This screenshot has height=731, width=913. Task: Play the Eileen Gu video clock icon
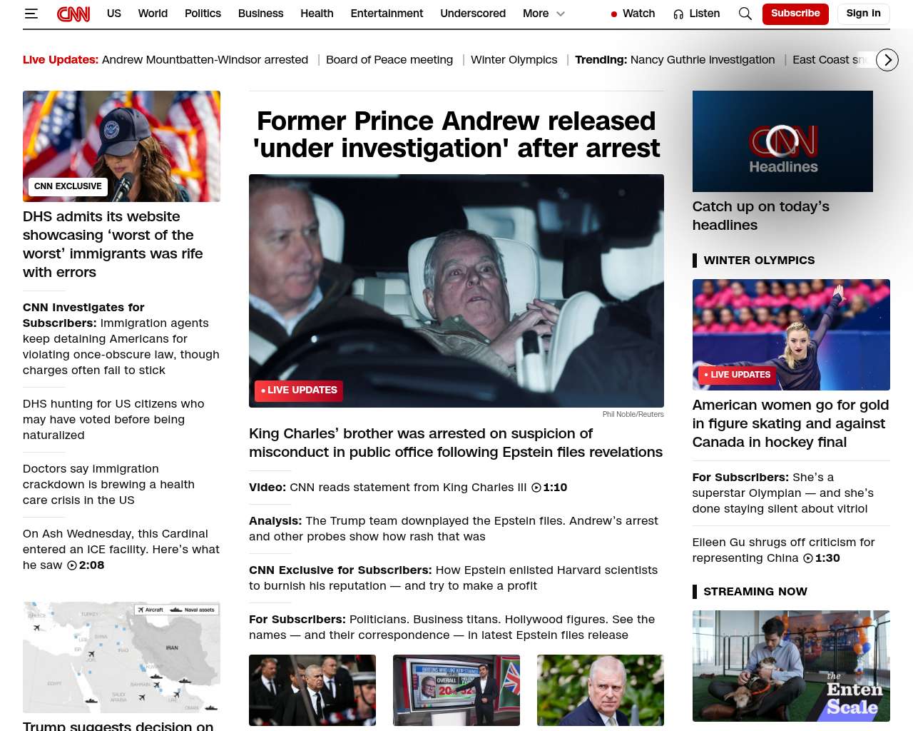point(808,558)
